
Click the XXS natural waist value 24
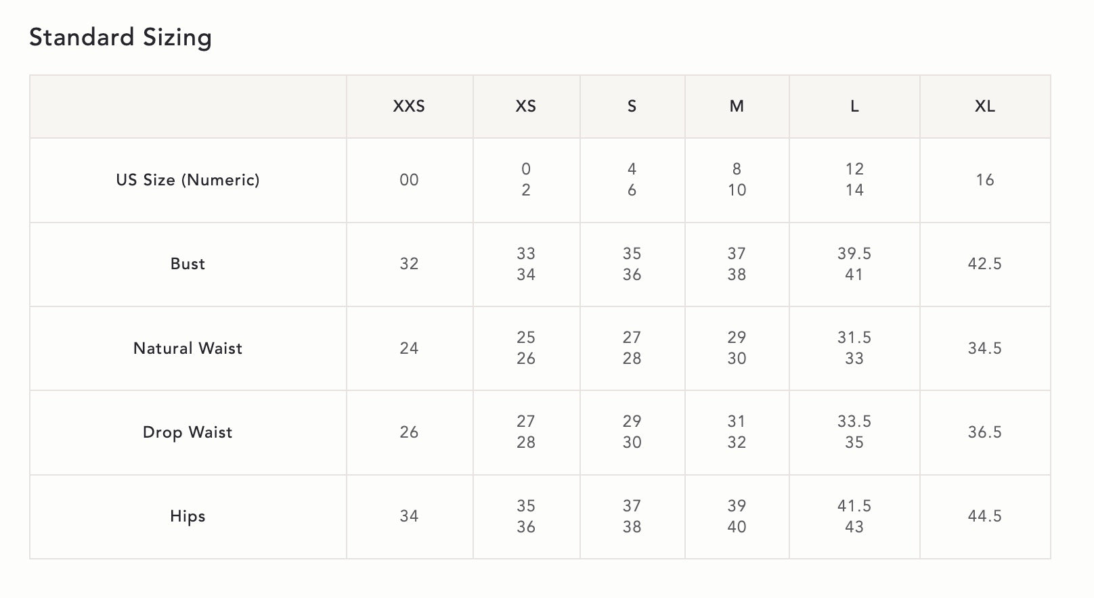(409, 348)
